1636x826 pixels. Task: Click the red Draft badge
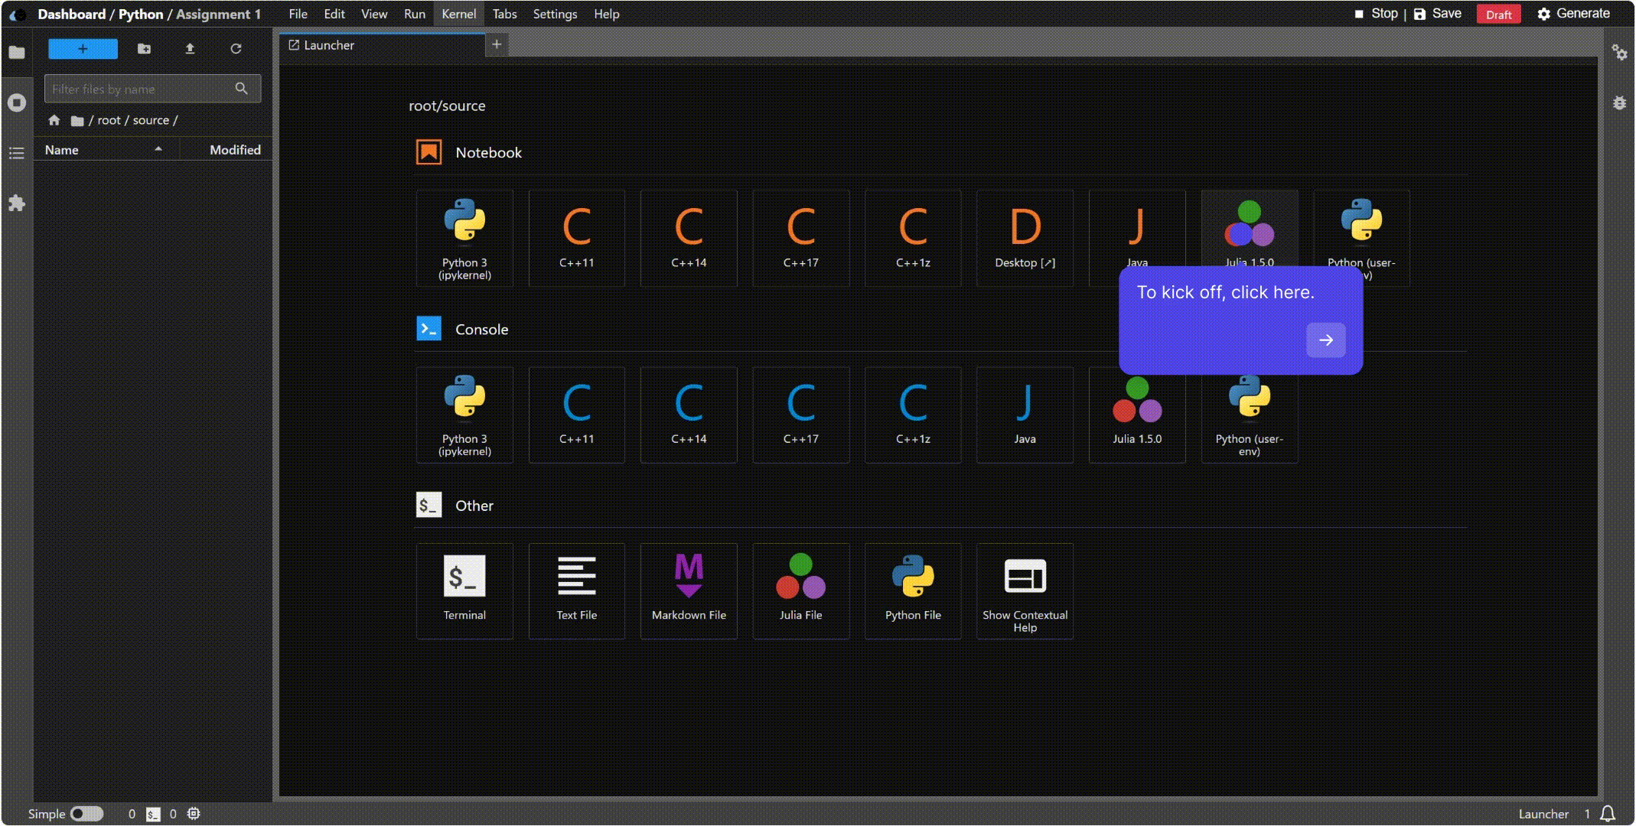click(x=1498, y=15)
